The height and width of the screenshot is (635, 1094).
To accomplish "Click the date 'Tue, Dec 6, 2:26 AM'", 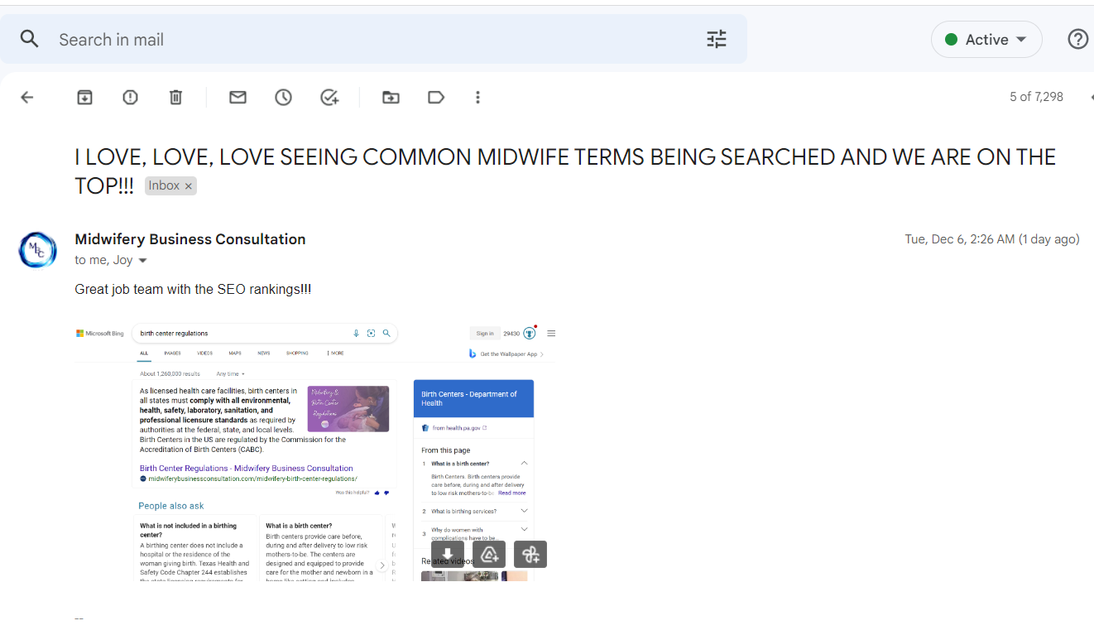I will (992, 239).
